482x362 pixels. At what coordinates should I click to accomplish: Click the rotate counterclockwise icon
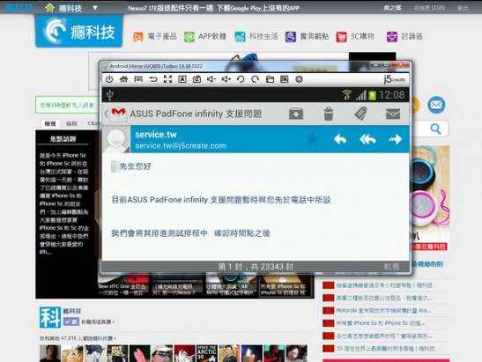point(241,79)
